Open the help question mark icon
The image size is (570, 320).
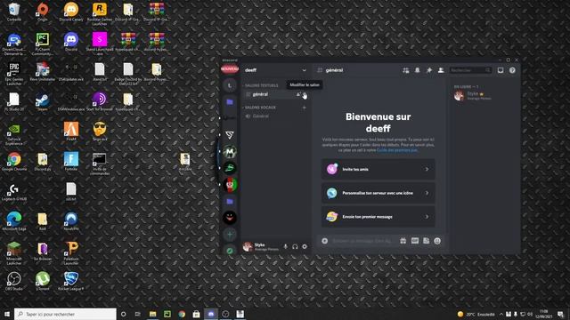pos(512,70)
